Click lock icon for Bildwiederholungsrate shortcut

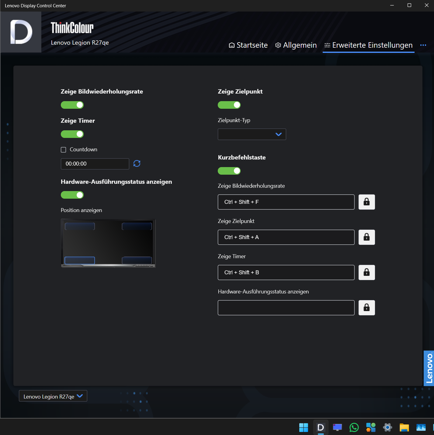(x=367, y=202)
